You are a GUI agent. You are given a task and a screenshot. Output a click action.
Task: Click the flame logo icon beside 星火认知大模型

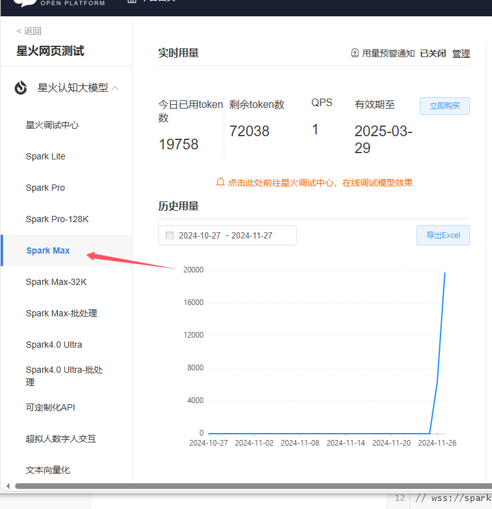click(21, 88)
